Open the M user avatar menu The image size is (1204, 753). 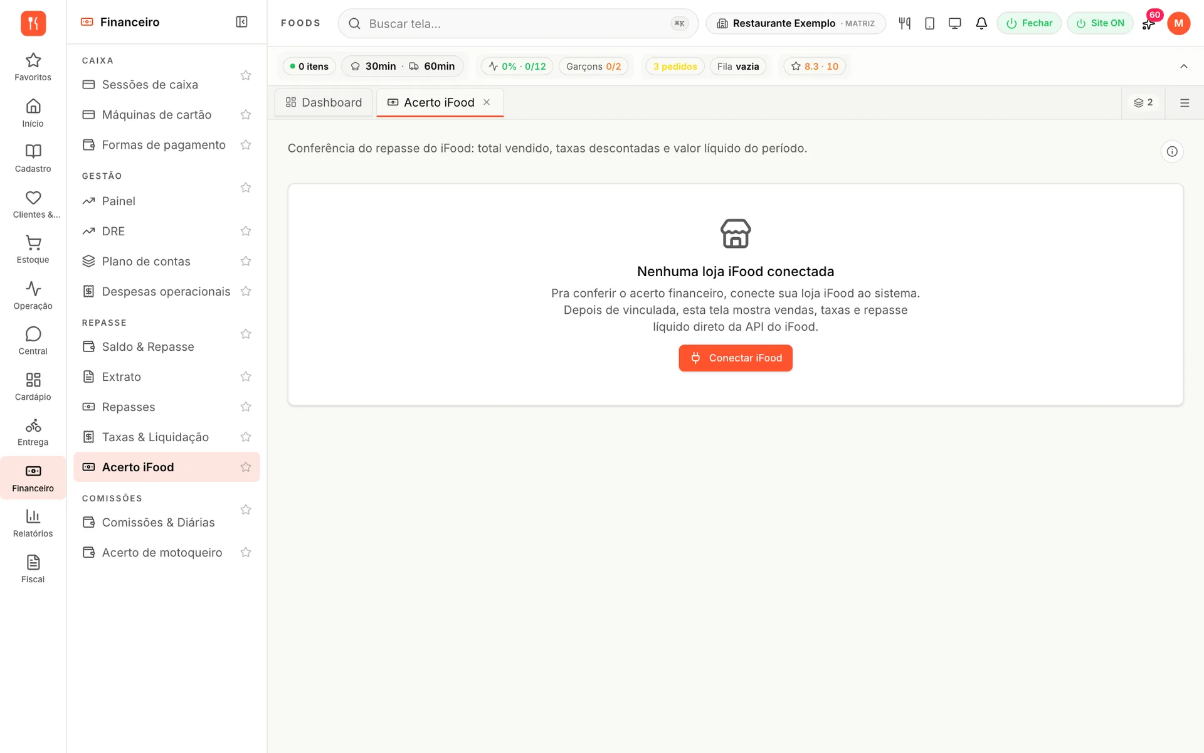click(x=1178, y=23)
